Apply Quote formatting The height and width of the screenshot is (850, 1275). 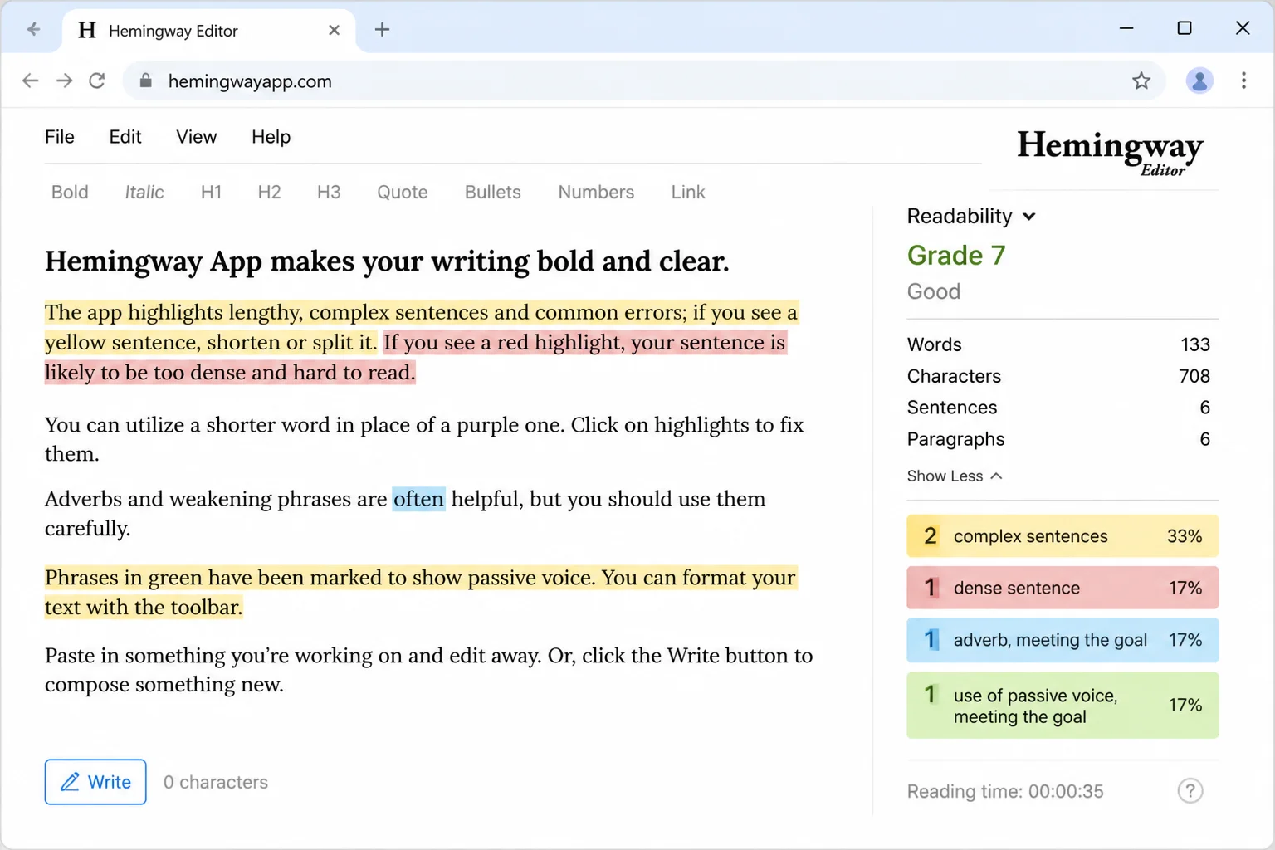pos(403,192)
